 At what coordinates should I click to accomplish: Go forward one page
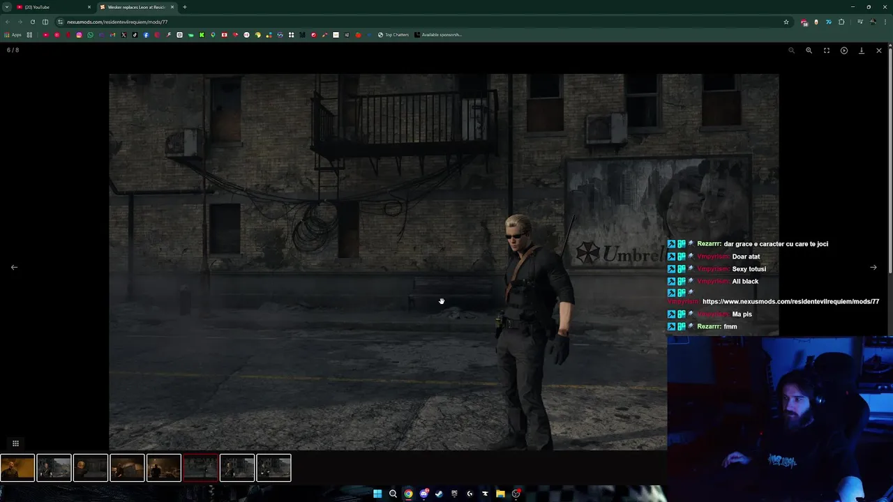20,22
